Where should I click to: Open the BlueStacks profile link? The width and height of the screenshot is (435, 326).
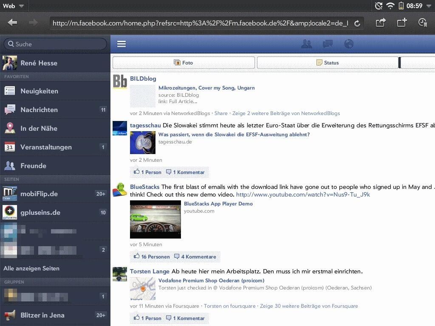144,187
